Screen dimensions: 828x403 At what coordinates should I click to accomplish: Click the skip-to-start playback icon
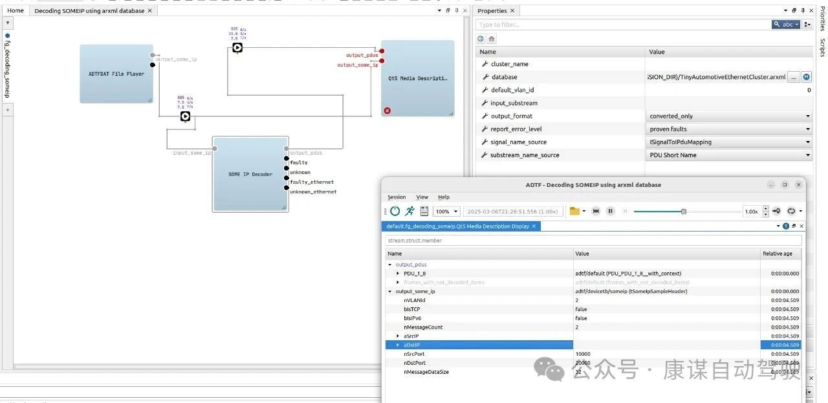(x=596, y=211)
